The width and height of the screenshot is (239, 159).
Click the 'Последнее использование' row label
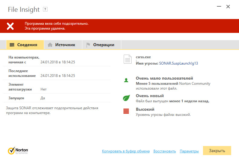point(22,73)
